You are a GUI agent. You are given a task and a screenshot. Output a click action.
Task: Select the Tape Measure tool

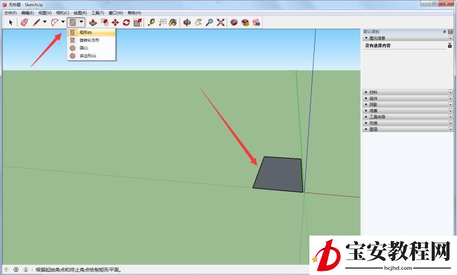[x=151, y=22]
